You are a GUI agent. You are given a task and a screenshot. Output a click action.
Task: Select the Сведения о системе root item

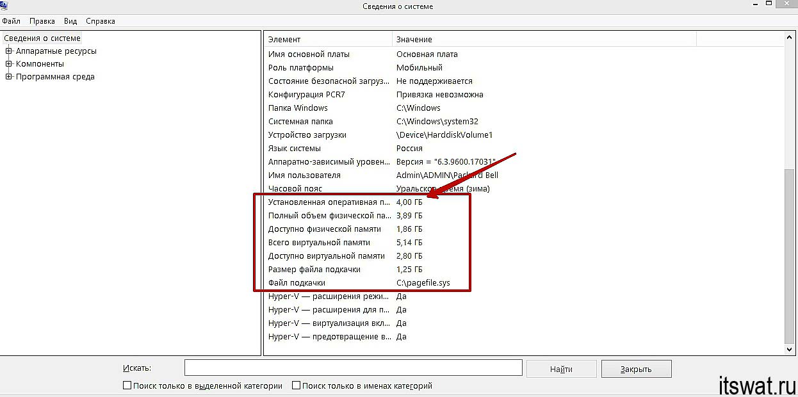click(42, 38)
